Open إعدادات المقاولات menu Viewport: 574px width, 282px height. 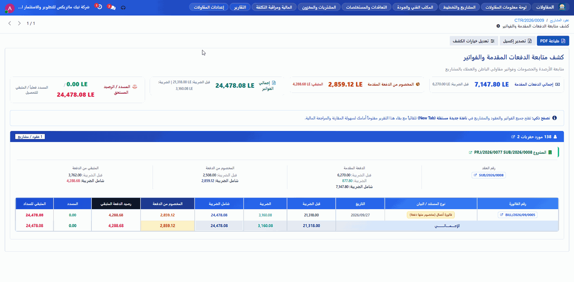(208, 7)
